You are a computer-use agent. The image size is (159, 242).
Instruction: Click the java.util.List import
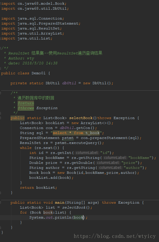pos(34,38)
